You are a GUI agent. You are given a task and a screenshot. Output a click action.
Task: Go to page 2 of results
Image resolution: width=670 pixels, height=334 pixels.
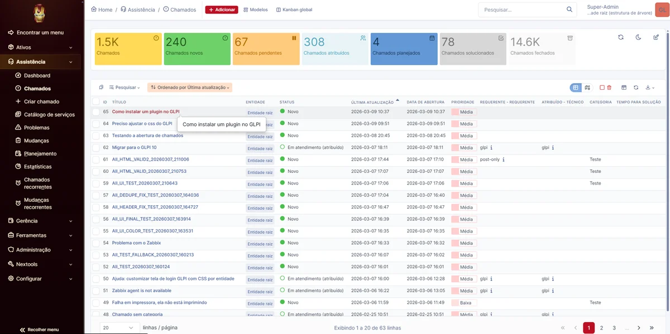click(x=601, y=328)
